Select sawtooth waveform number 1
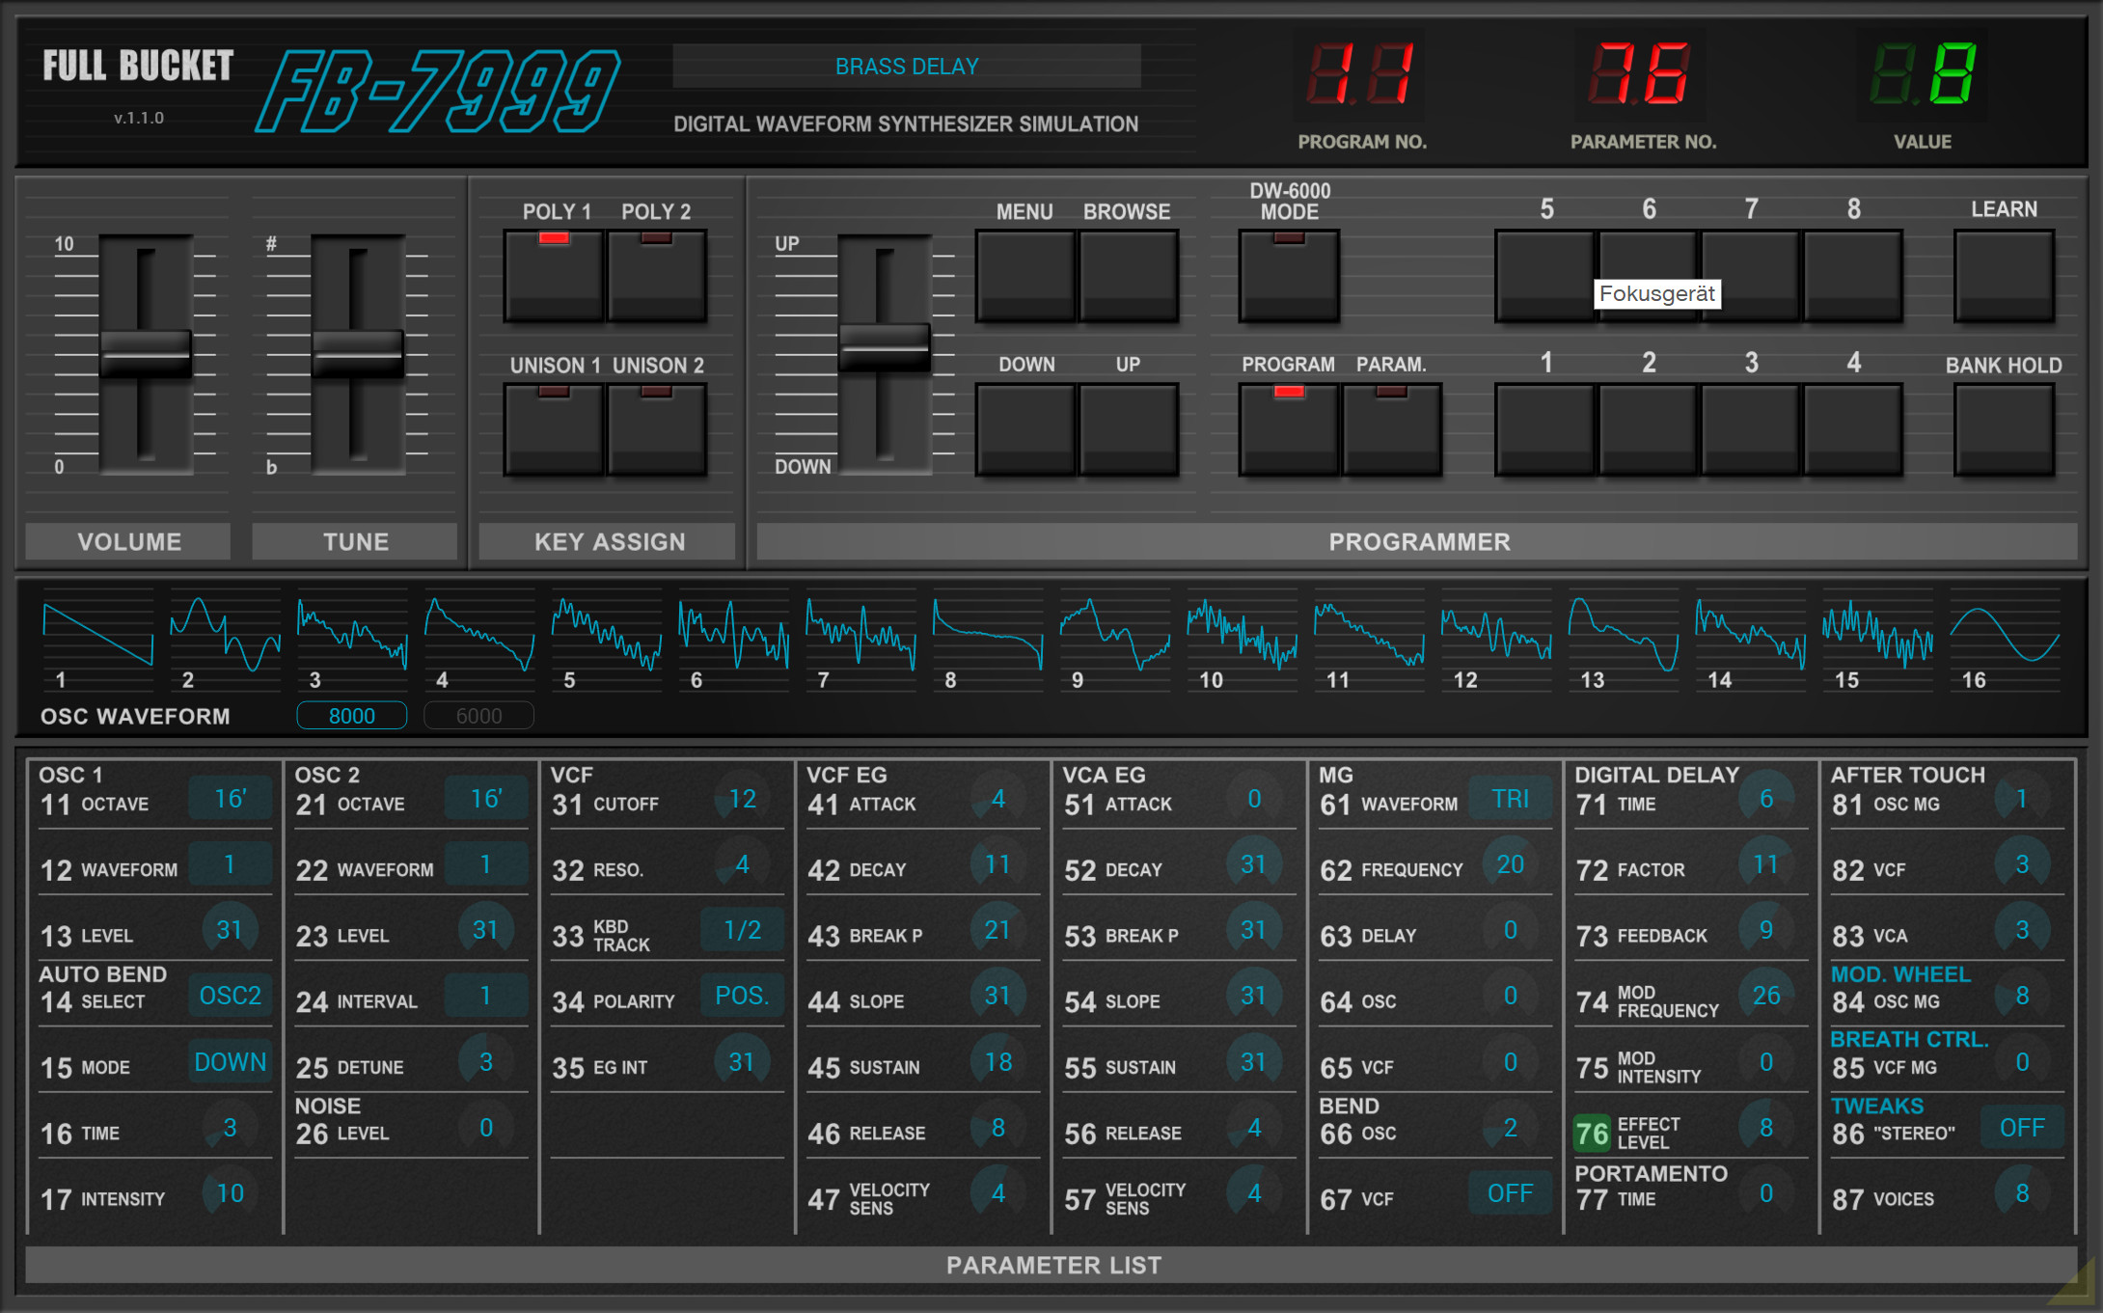This screenshot has width=2103, height=1313. [x=97, y=634]
